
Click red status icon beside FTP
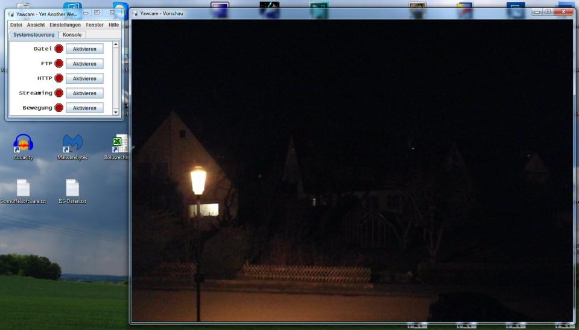pos(59,64)
